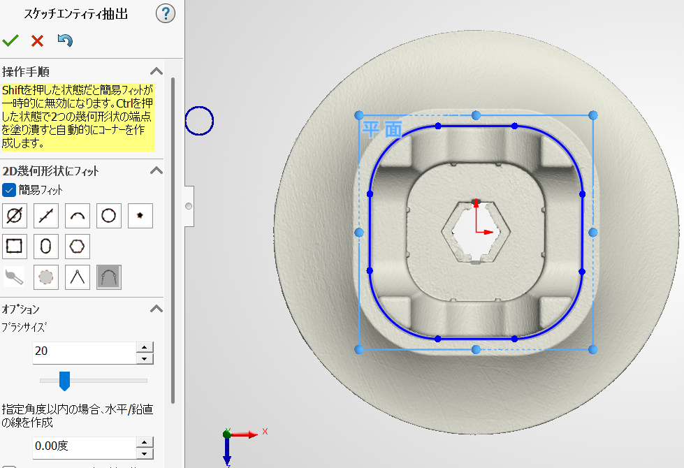Click the blue undo arrow icon
This screenshot has width=684, height=468.
[65, 41]
